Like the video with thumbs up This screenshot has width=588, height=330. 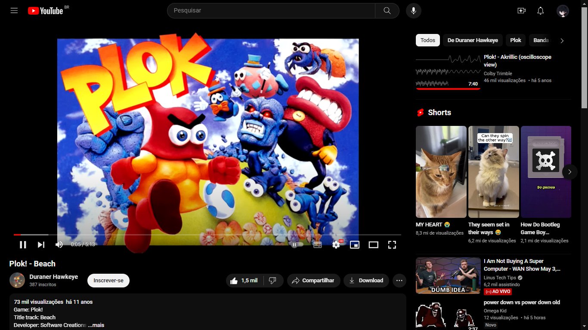(244, 281)
